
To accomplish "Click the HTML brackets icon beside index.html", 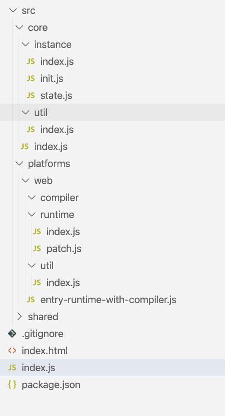I will click(x=12, y=351).
